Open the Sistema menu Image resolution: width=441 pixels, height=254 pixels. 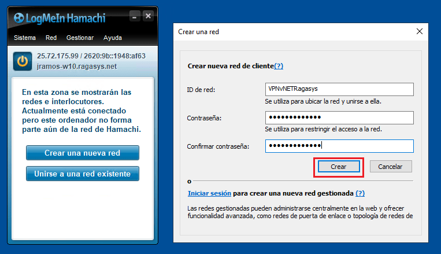[x=25, y=38]
